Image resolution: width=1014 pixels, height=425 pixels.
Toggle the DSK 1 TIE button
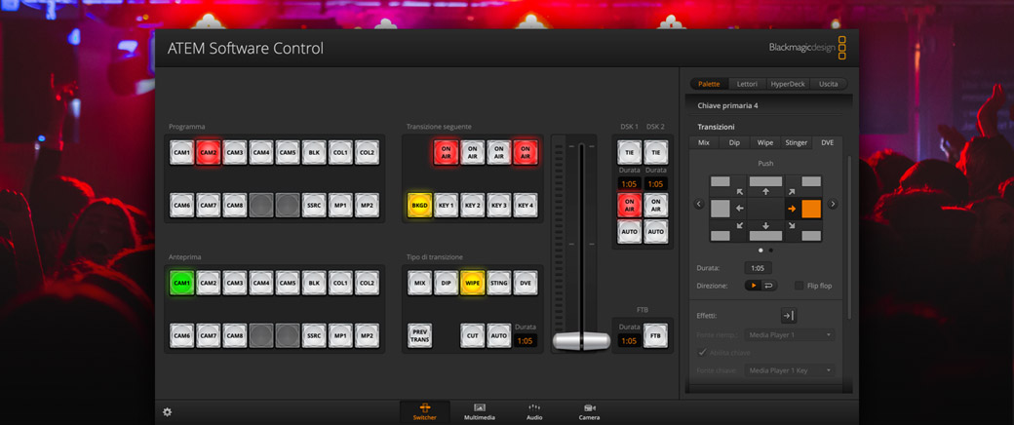tap(629, 151)
